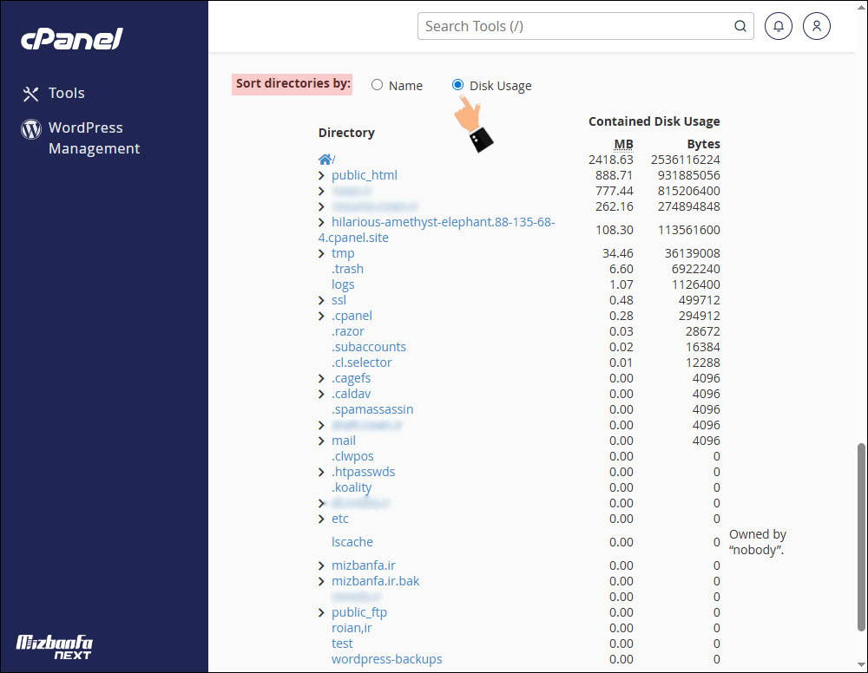This screenshot has width=868, height=673.
Task: Expand the .cpanel directory chevron
Action: pos(322,316)
